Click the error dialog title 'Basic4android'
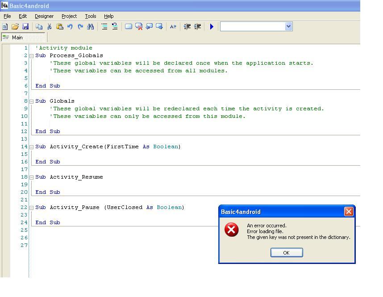Screen dimensions: 383x297 click(241, 212)
